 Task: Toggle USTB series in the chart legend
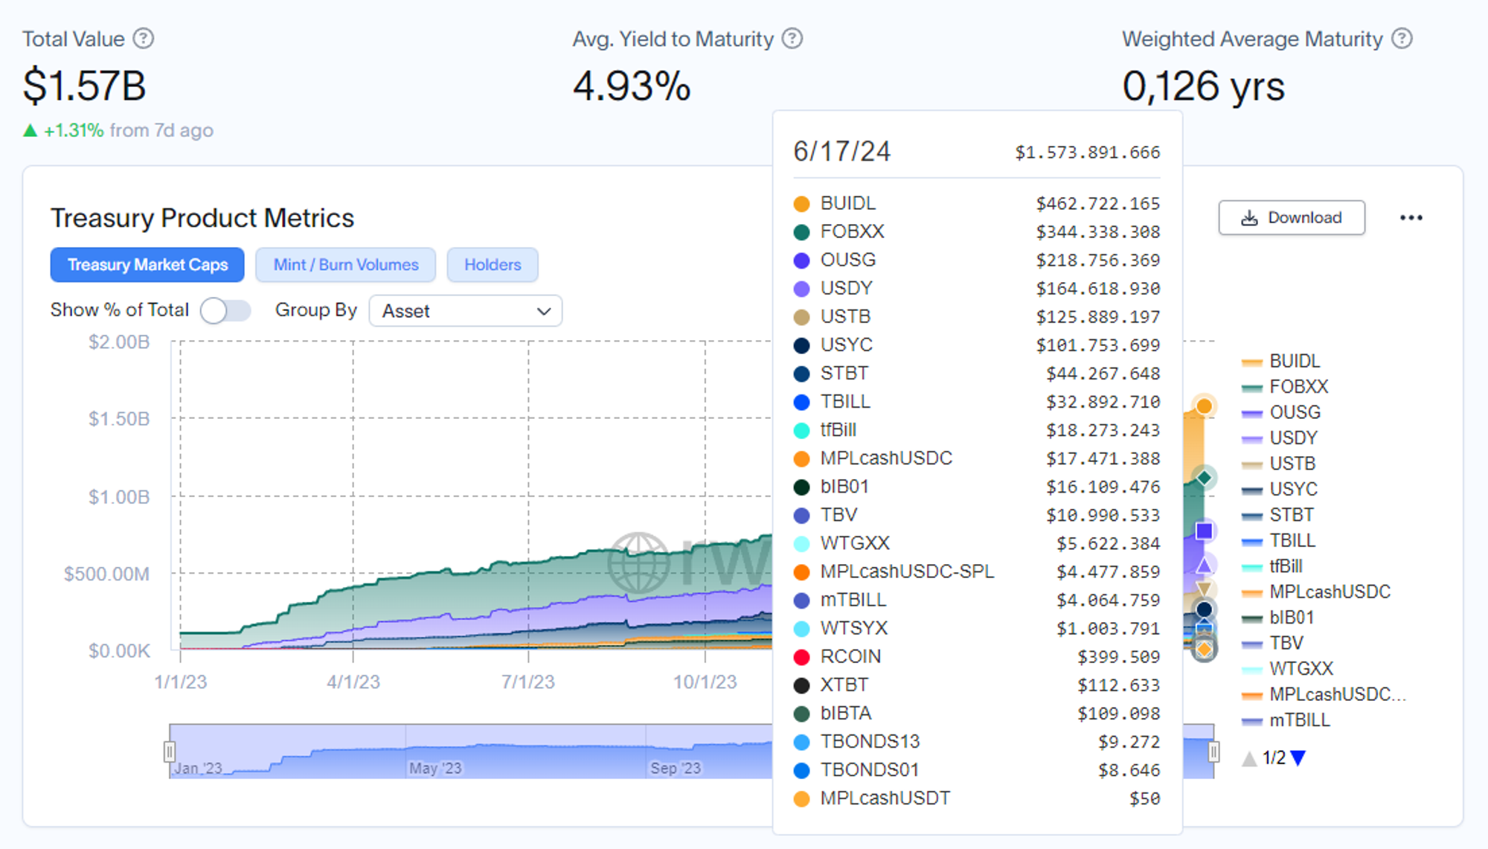click(x=1279, y=464)
